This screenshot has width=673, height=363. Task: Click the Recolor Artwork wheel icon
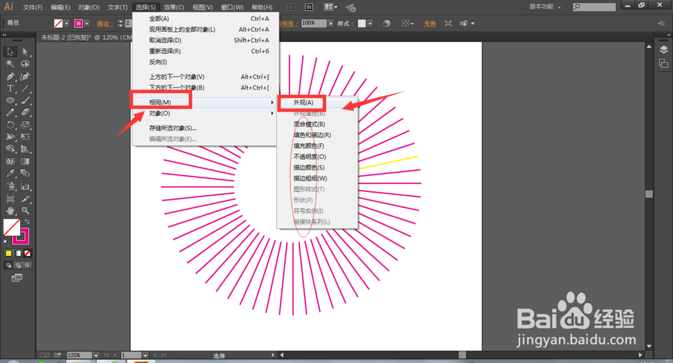click(387, 24)
